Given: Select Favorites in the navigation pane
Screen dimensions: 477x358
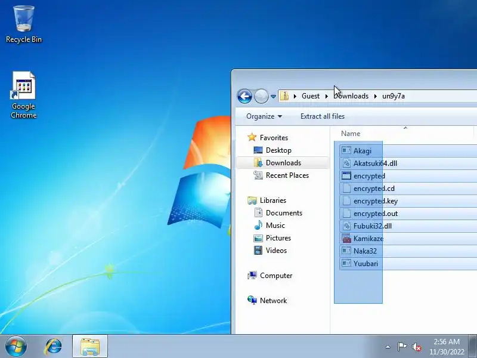Looking at the screenshot, I should [x=274, y=138].
